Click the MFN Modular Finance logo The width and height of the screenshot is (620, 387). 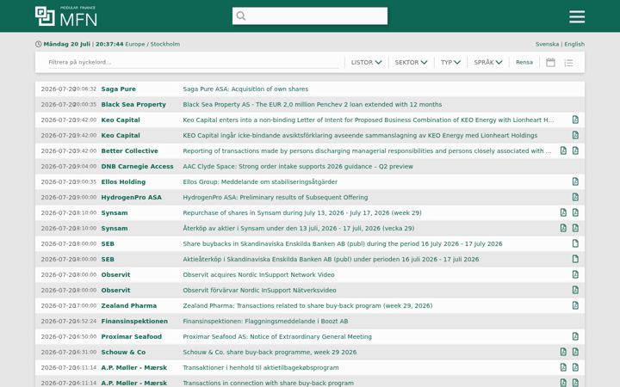66,16
